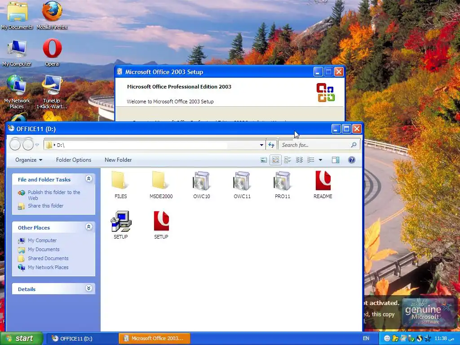This screenshot has width=460, height=345.
Task: Toggle the preview pane layout icon
Action: 335,160
